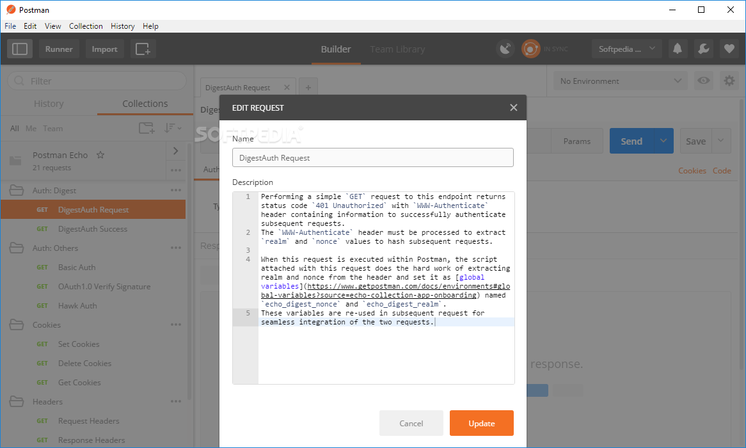
Task: Open Postman Echo more options dots
Action: (175, 170)
